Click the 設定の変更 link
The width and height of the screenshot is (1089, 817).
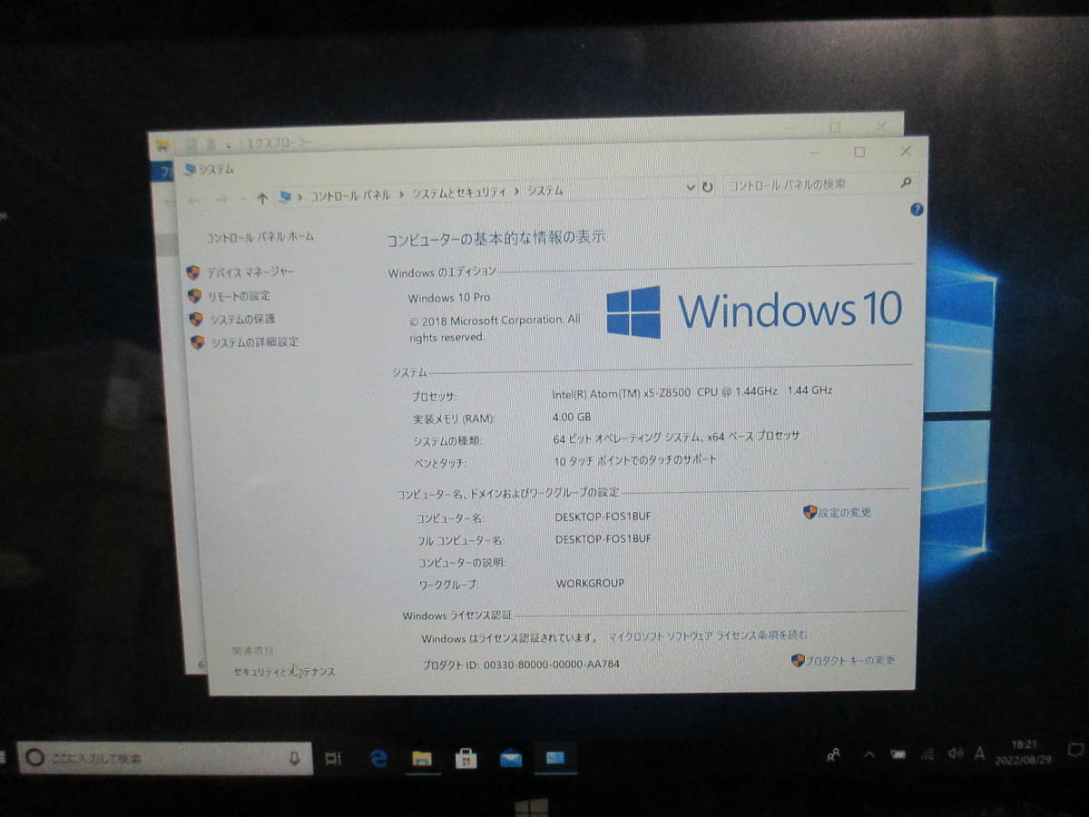(845, 512)
